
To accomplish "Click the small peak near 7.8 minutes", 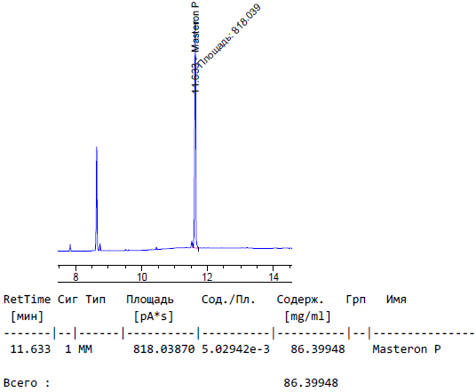I will [x=70, y=247].
